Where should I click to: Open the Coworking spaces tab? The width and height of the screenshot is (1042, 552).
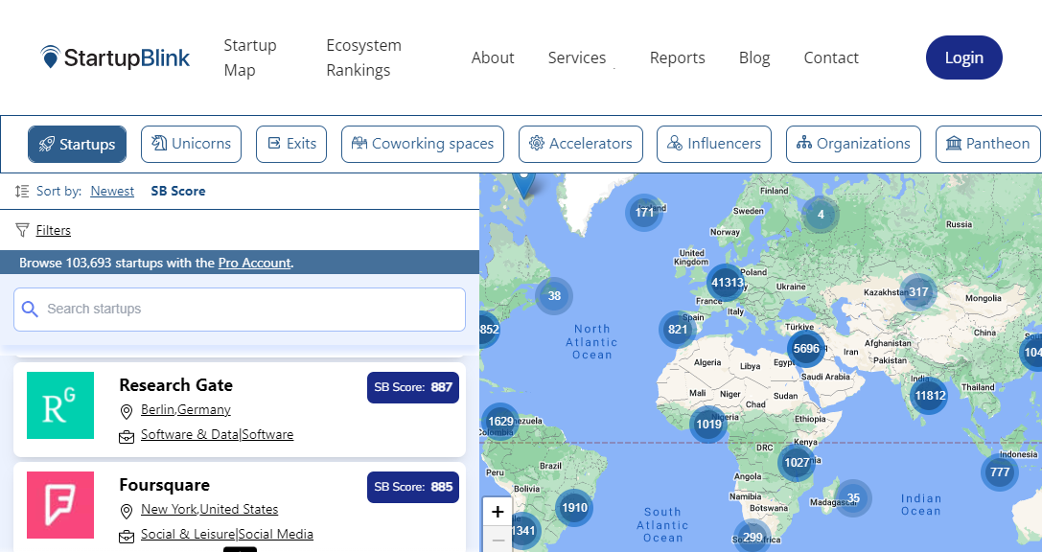point(423,145)
